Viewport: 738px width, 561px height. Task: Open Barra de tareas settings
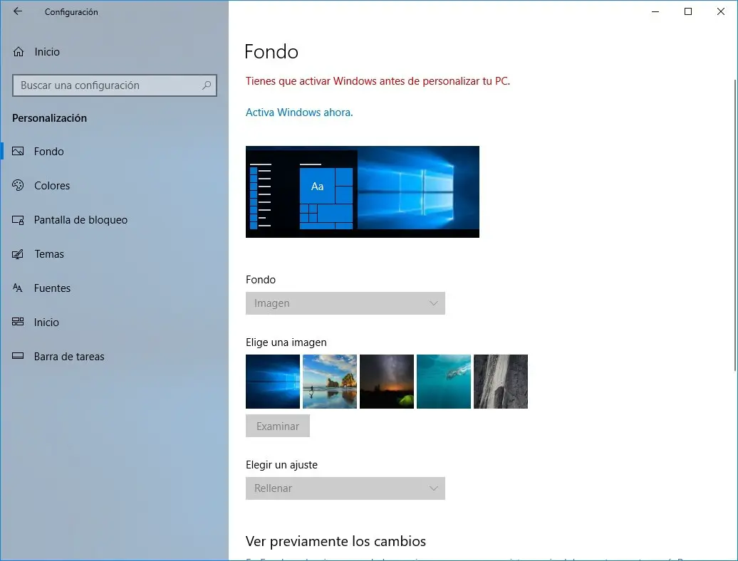coord(69,357)
